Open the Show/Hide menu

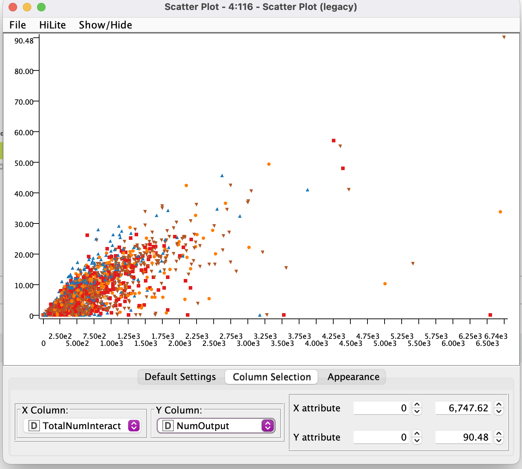pos(105,25)
